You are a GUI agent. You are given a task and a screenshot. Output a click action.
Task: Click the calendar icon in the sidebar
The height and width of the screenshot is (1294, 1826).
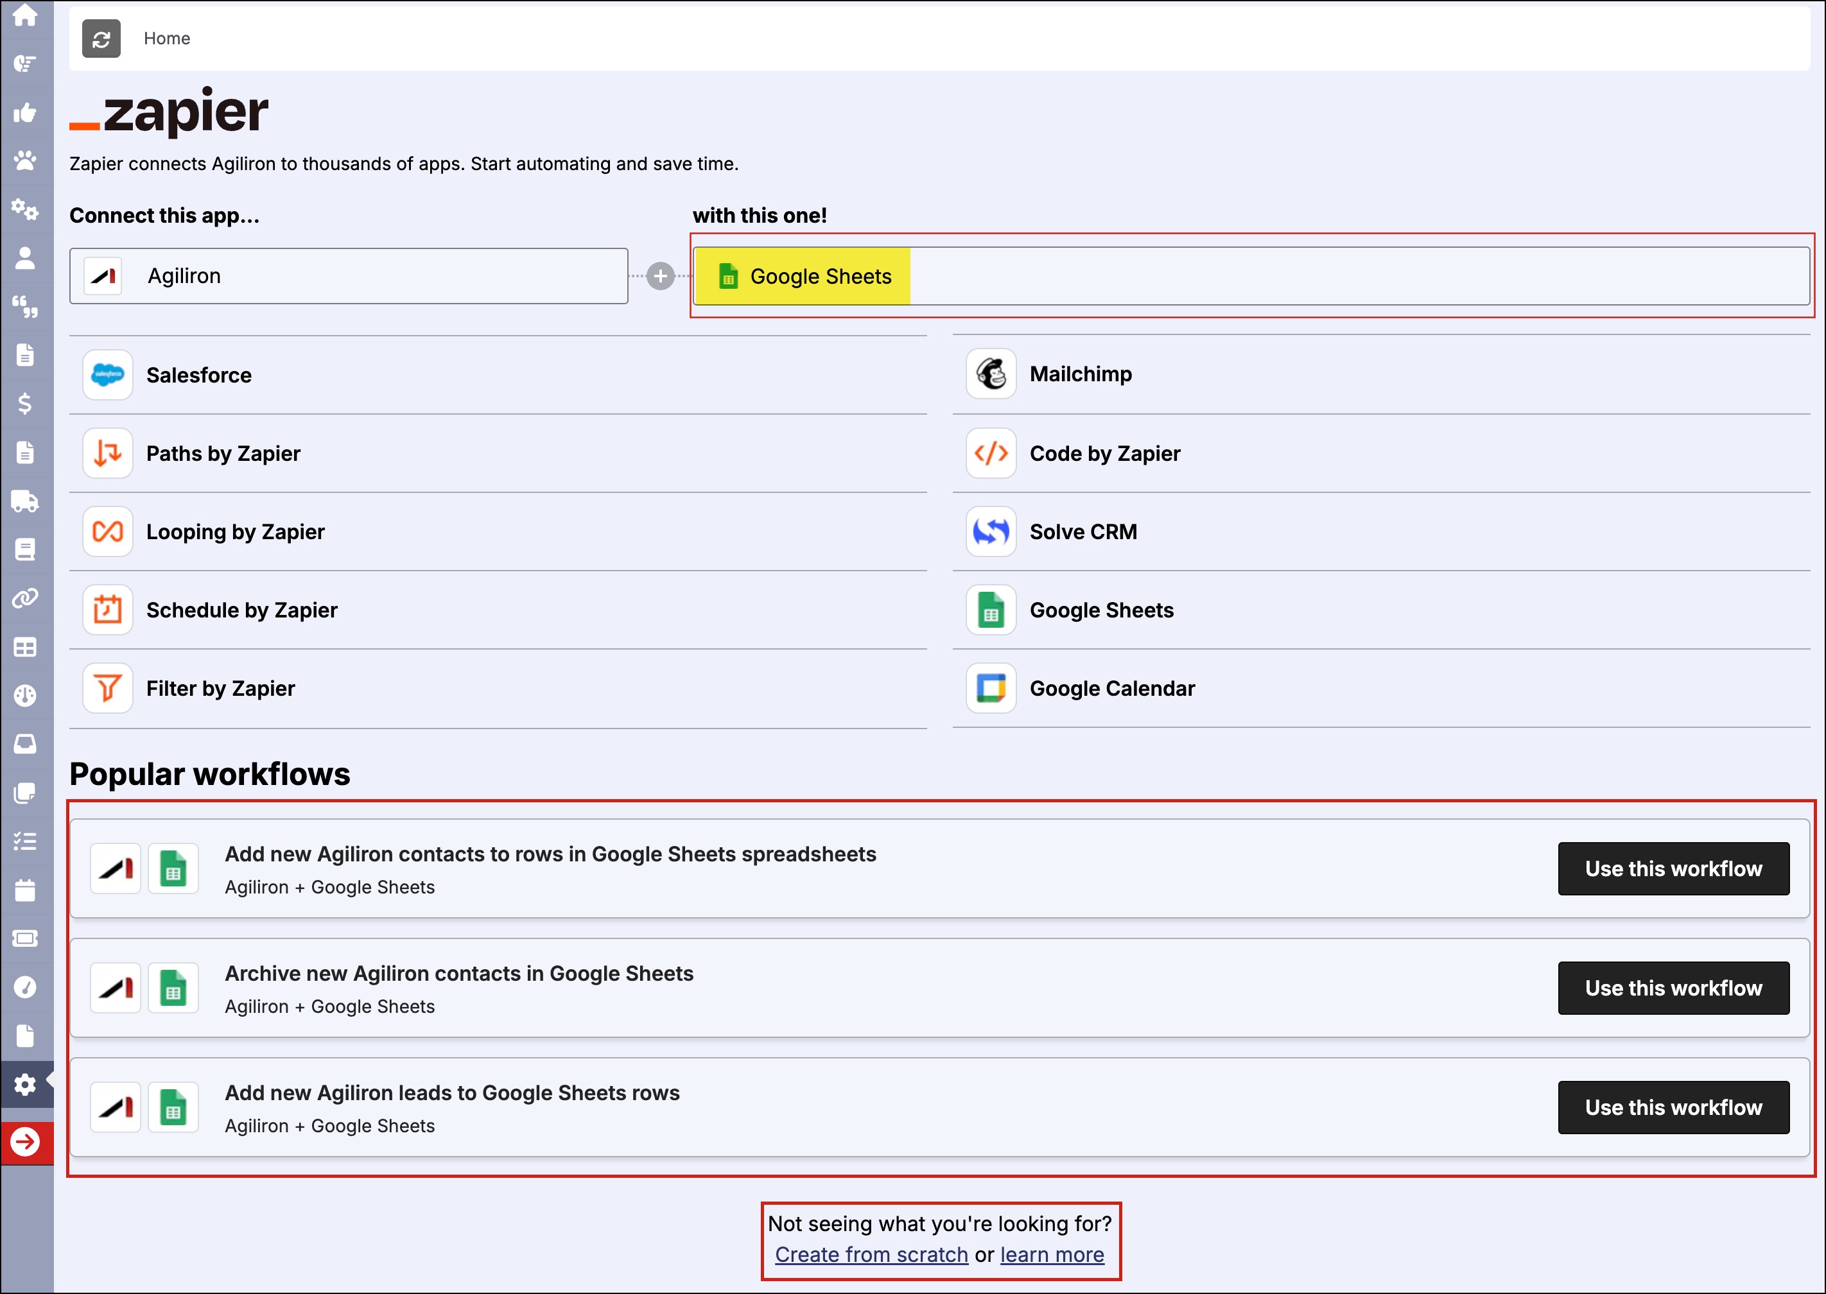pos(24,889)
